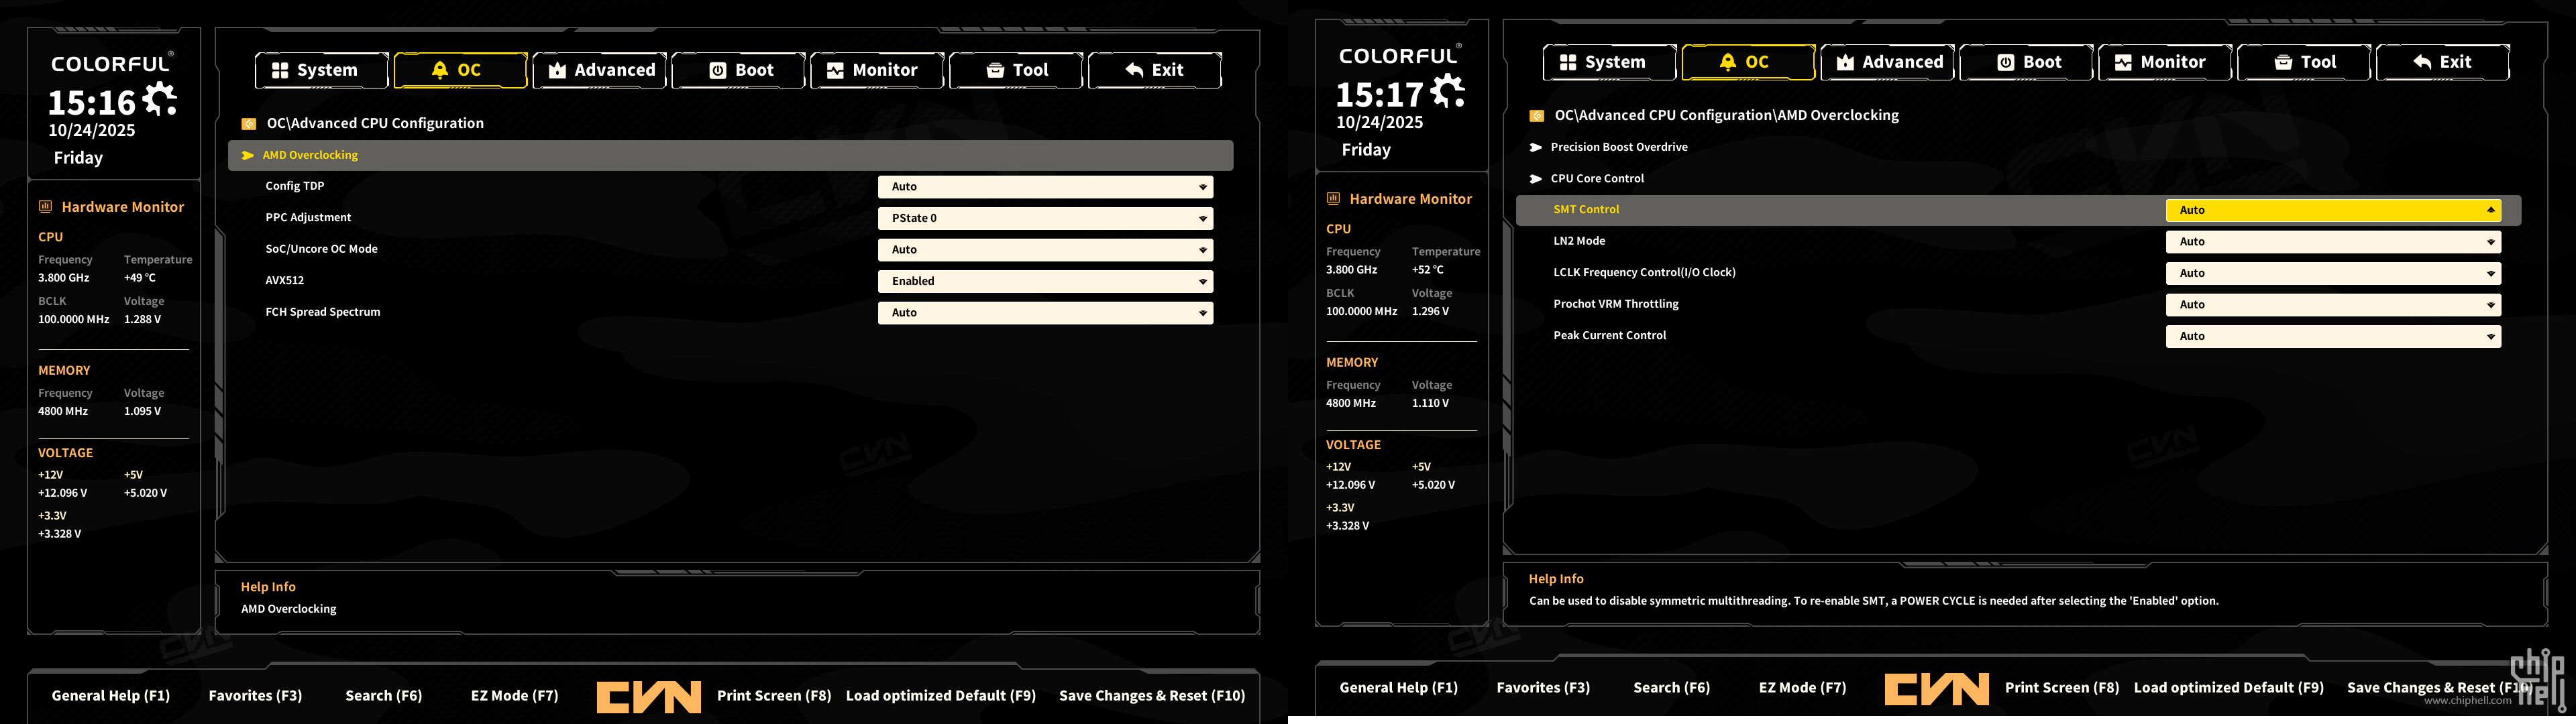
Task: Open the Config TDP dropdown
Action: pyautogui.click(x=1045, y=187)
